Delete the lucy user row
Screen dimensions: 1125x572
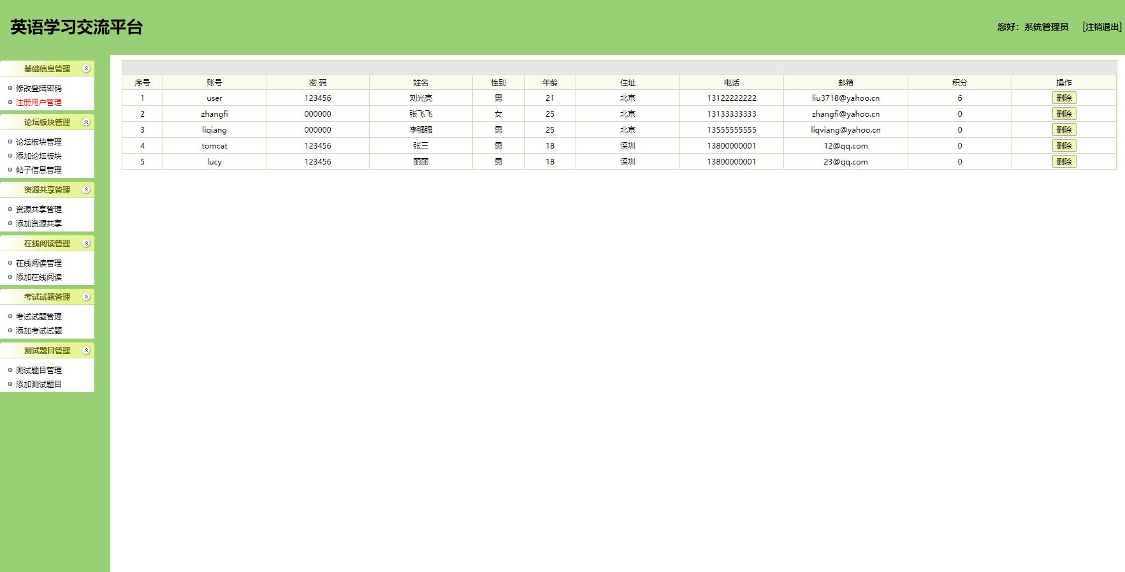[1064, 162]
